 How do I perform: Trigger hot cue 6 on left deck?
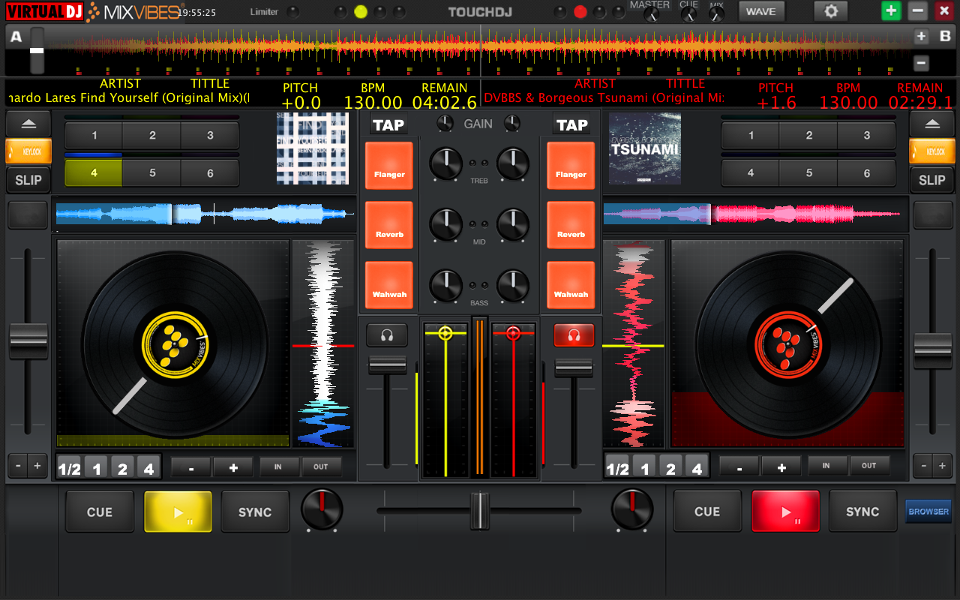click(x=210, y=173)
